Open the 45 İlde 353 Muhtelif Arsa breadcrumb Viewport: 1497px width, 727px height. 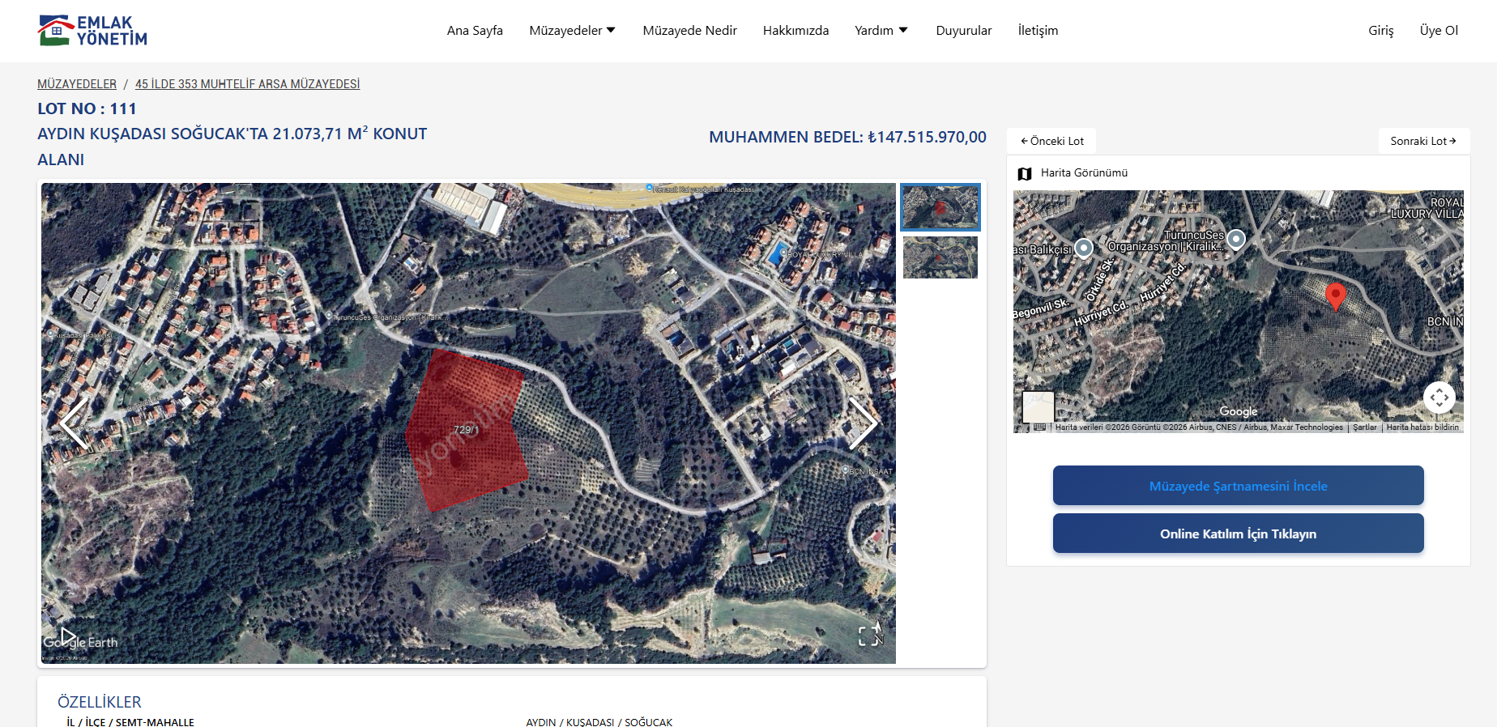(247, 84)
